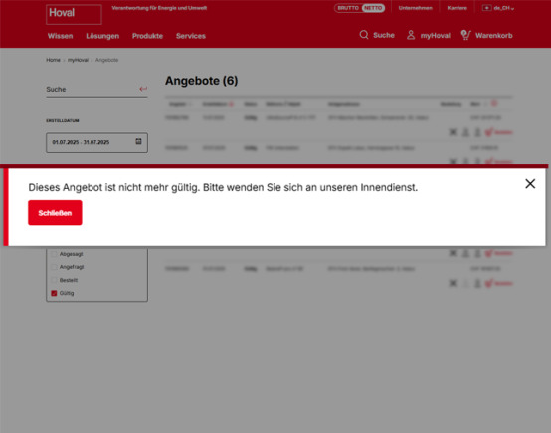Open the Warenkorb cart icon
551x433 pixels.
[465, 35]
